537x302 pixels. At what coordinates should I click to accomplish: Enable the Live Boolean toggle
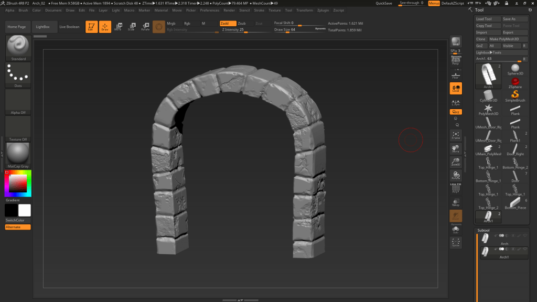(69, 27)
